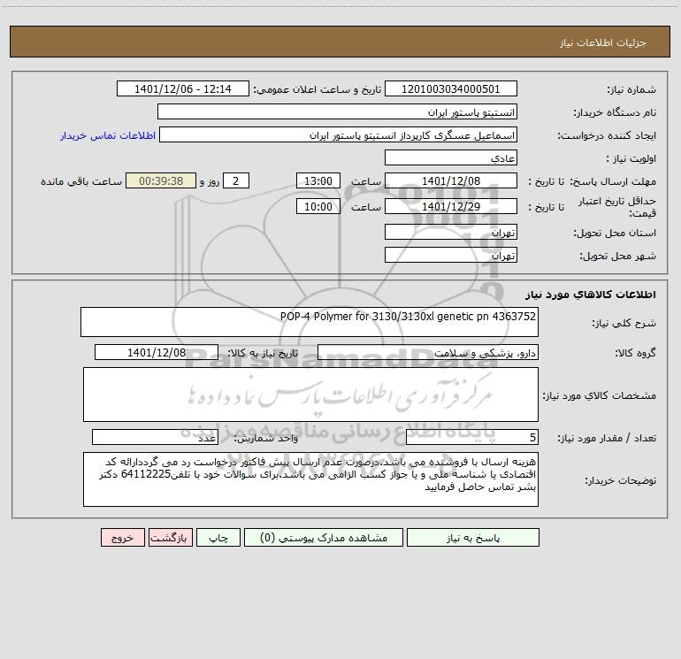
Task: Click 'حداقل تاریخ اعتبار قیمت:' label
Action: pyautogui.click(x=617, y=207)
